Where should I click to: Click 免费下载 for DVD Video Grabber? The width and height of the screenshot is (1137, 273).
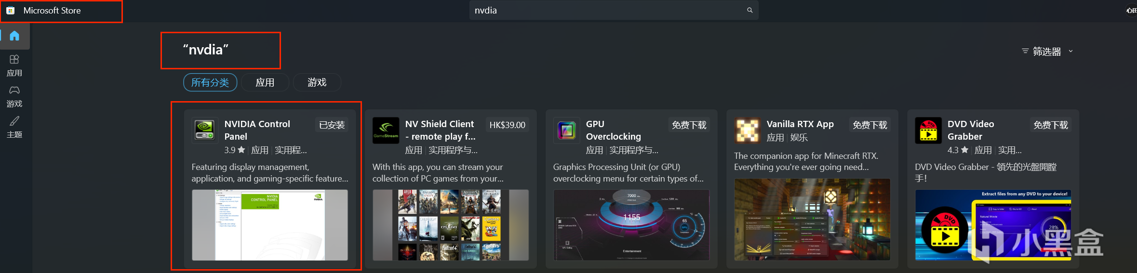tap(1051, 125)
